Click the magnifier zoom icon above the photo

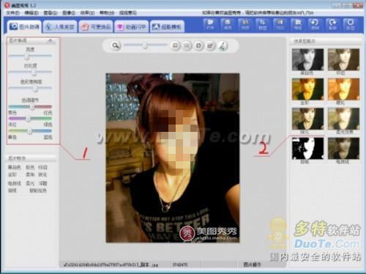(x=116, y=45)
